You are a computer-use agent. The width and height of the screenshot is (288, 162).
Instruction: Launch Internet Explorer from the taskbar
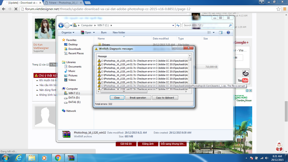pyautogui.click(x=19, y=158)
